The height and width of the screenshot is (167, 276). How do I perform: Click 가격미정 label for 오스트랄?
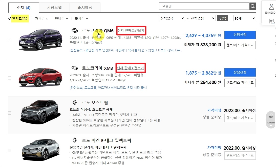[x=214, y=110]
